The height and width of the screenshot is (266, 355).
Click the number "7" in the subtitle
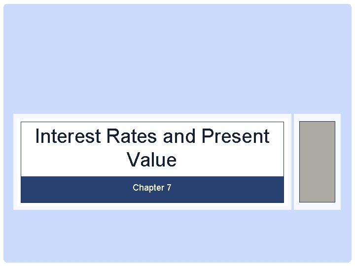pyautogui.click(x=169, y=188)
